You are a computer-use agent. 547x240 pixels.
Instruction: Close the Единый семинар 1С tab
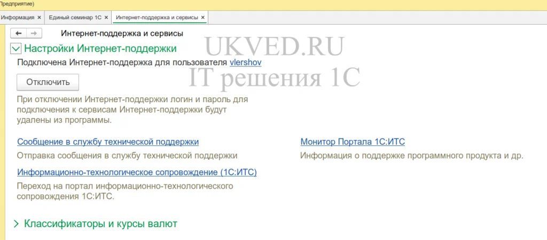106,17
